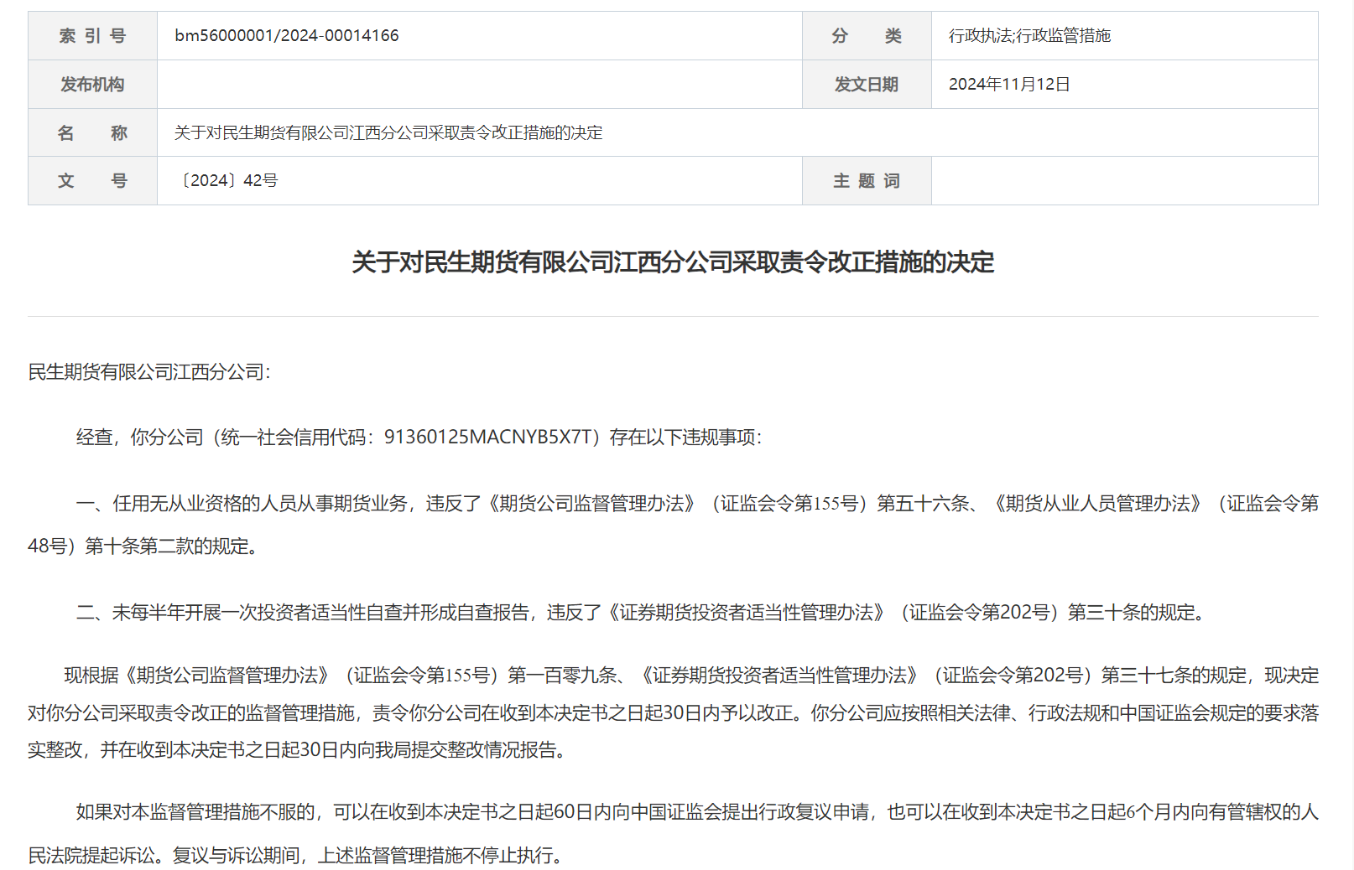Click the date 2024年11月12日

[x=1009, y=84]
